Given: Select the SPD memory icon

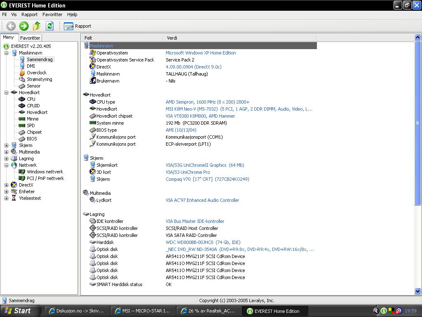Looking at the screenshot, I should (22, 125).
